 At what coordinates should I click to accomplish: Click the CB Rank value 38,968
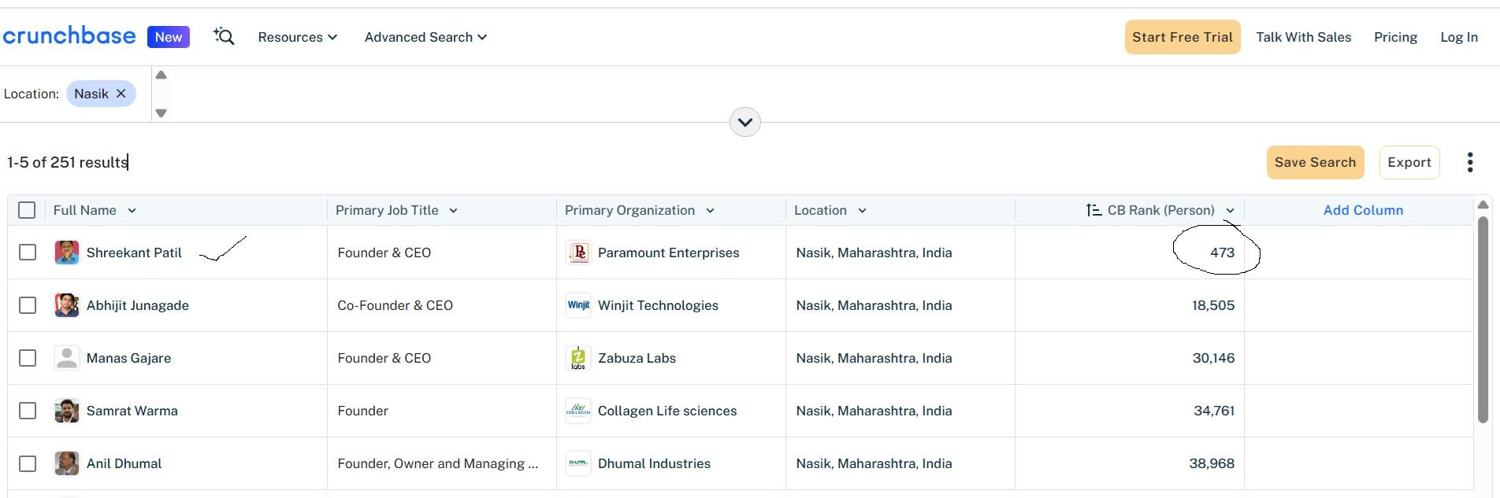click(x=1212, y=463)
